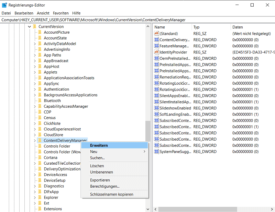Select the IdentityProvider string value icon

(x=156, y=52)
